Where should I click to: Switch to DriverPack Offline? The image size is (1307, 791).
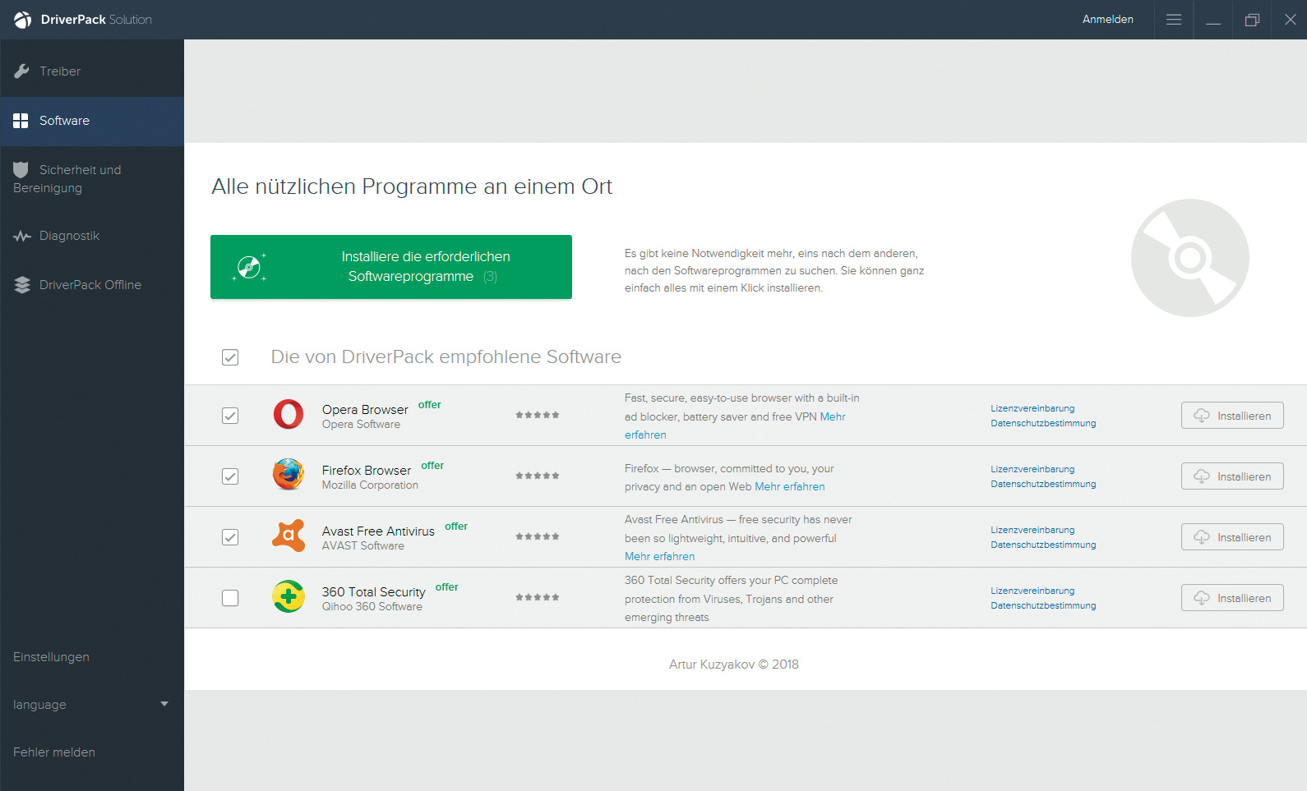[92, 285]
